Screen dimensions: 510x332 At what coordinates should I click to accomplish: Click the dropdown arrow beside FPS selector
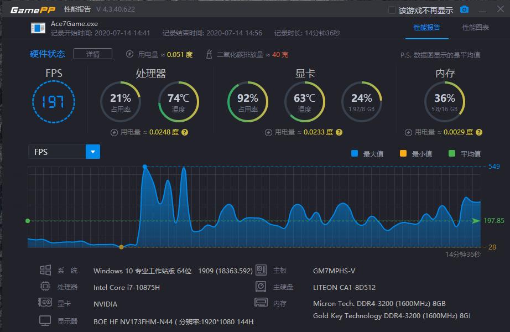pyautogui.click(x=92, y=151)
